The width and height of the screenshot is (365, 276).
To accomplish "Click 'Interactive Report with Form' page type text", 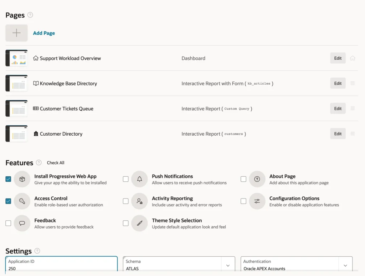I will [212, 84].
